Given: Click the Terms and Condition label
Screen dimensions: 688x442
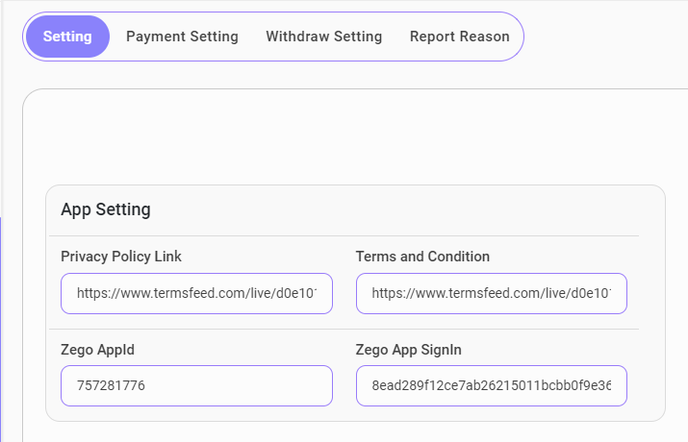Looking at the screenshot, I should pos(422,257).
